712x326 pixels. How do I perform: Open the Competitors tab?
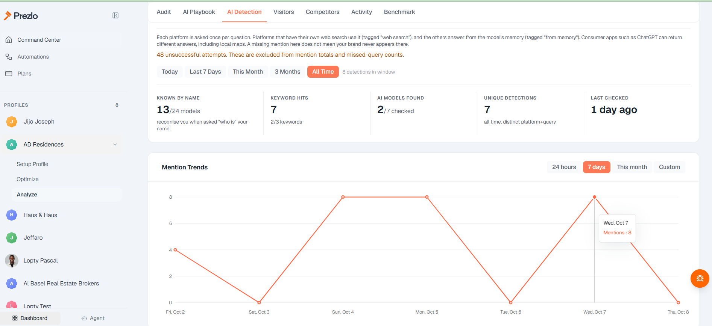pos(323,12)
